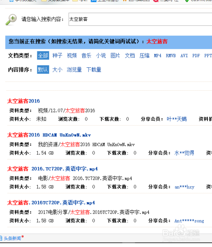Open sharing member 叶**天蝎 profile

(x=177, y=119)
